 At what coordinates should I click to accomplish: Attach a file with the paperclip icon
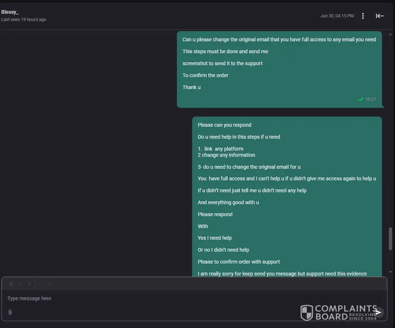click(10, 312)
